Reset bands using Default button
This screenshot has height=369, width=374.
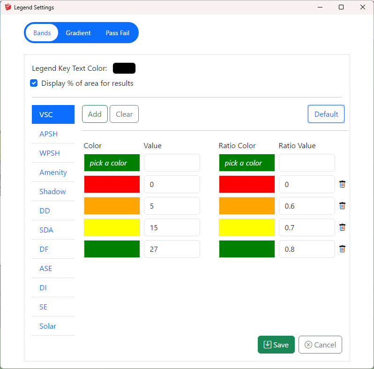(326, 114)
